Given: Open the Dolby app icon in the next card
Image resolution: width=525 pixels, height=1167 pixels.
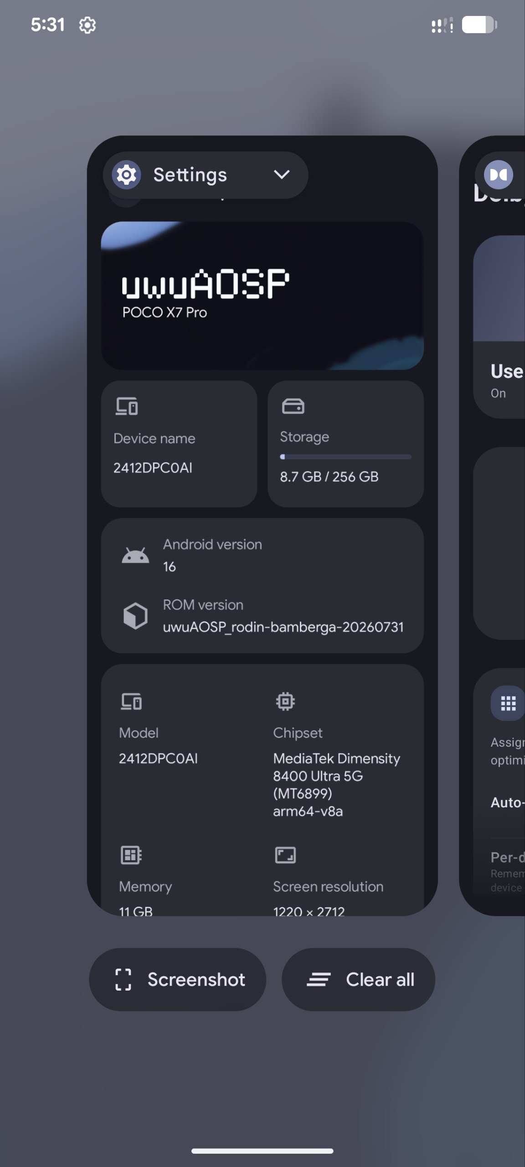Looking at the screenshot, I should 499,175.
